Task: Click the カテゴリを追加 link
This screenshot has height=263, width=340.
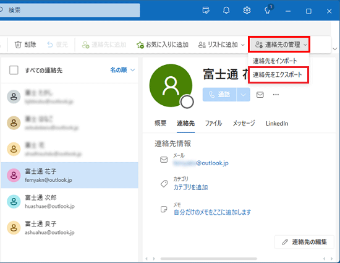Action: (x=191, y=188)
